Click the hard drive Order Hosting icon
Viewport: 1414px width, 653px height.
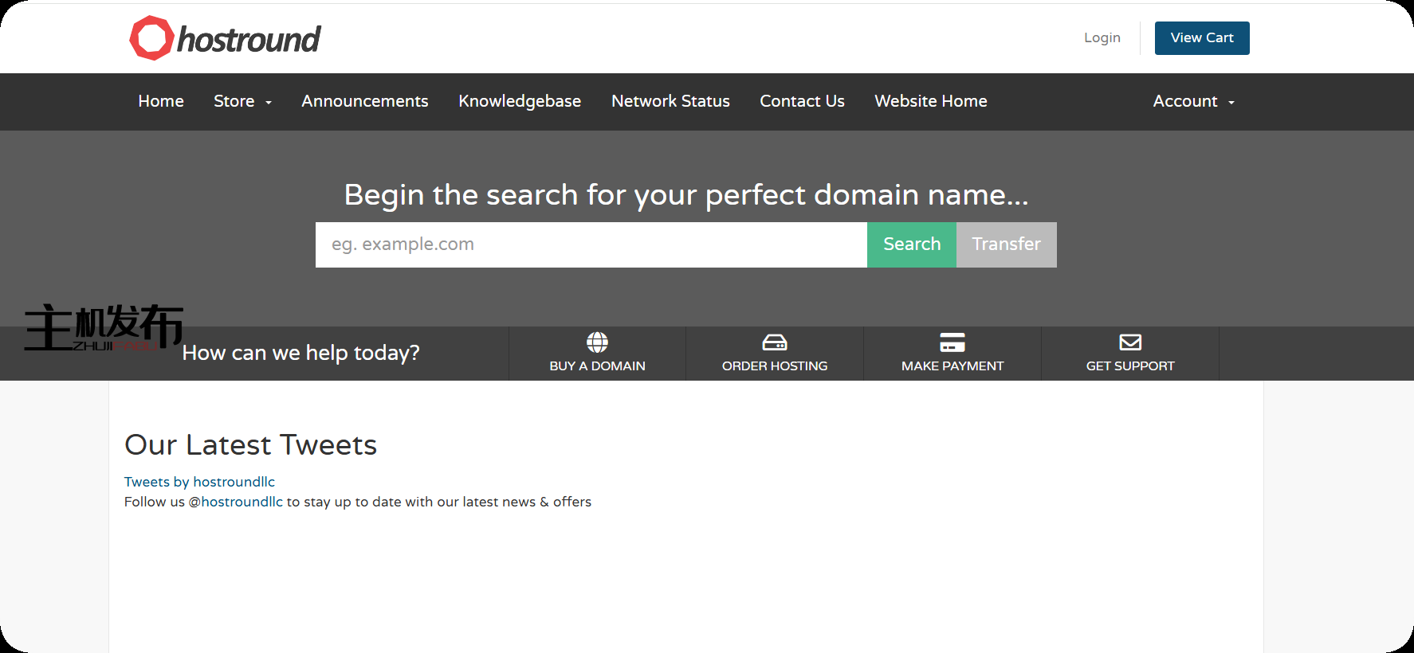pos(774,342)
